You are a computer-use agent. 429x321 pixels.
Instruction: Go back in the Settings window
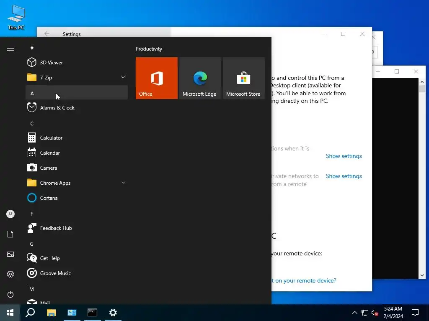47,33
